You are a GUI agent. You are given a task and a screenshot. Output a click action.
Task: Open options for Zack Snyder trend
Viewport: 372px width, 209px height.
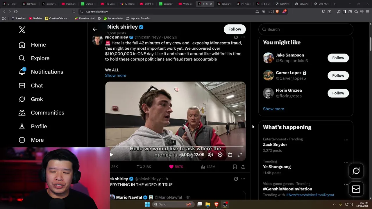pos(346,140)
